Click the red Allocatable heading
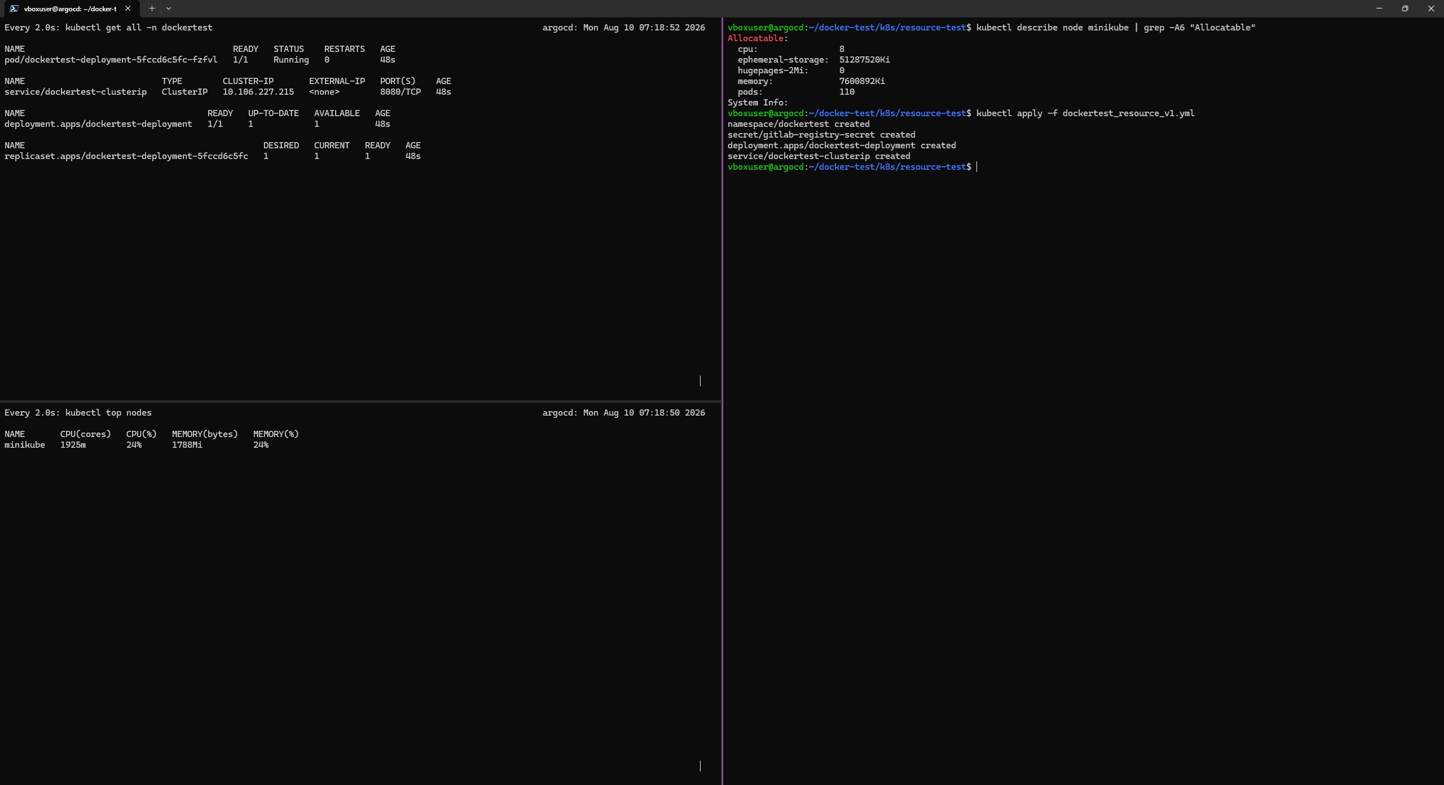1444x785 pixels. click(755, 38)
